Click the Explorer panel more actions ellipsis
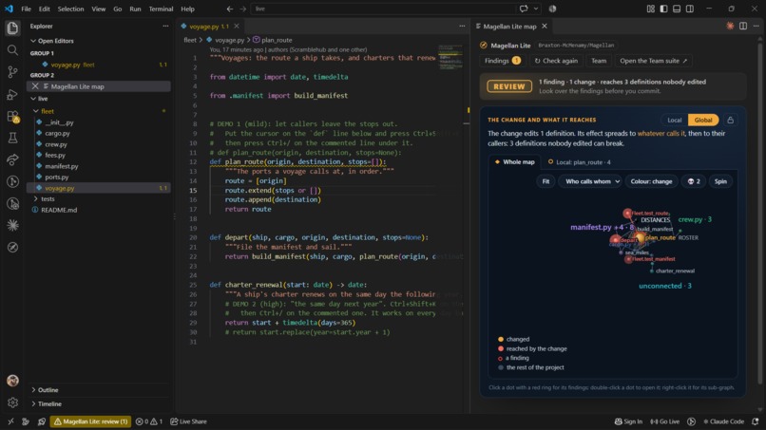Image resolution: width=766 pixels, height=430 pixels. 165,26
